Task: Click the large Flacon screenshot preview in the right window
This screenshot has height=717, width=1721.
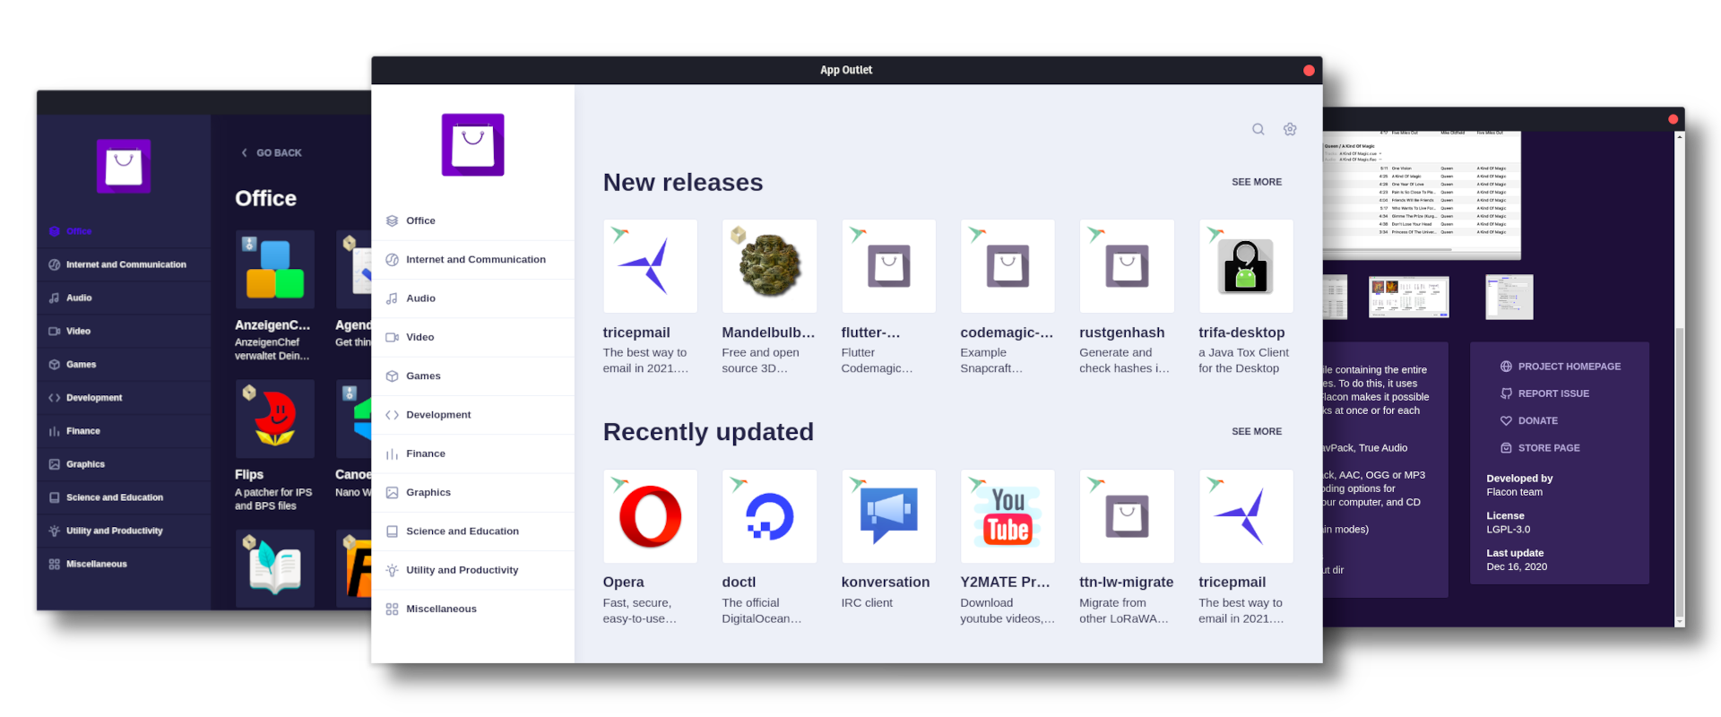Action: 1422,194
